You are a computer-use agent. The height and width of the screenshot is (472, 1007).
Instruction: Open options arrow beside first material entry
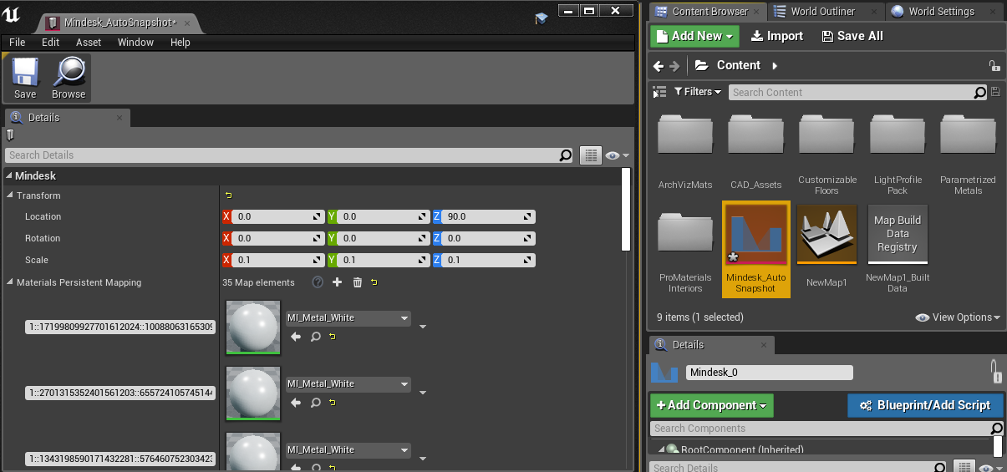(423, 327)
